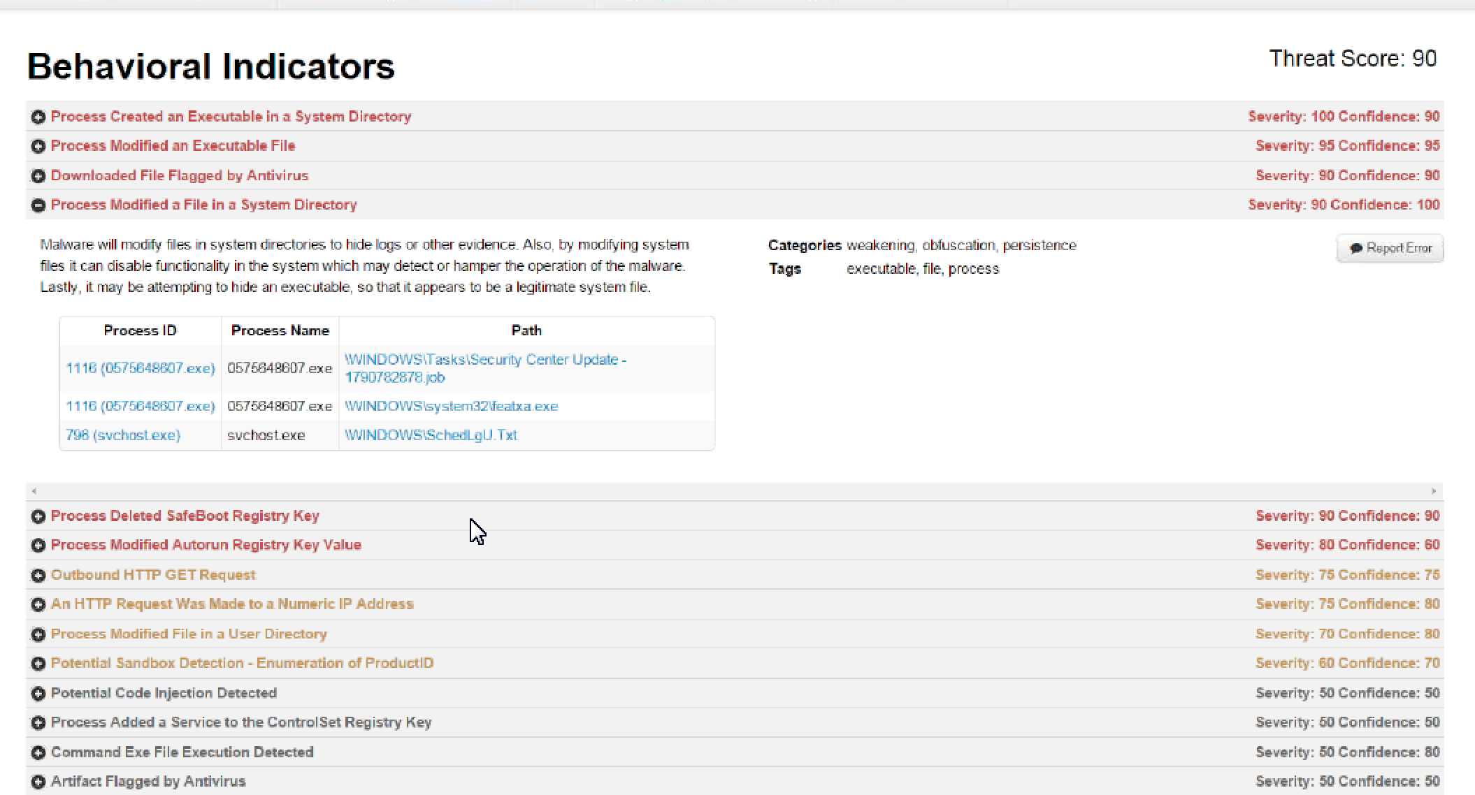
Task: Expand 'Process Modified an Executable File' plus icon
Action: pos(38,146)
